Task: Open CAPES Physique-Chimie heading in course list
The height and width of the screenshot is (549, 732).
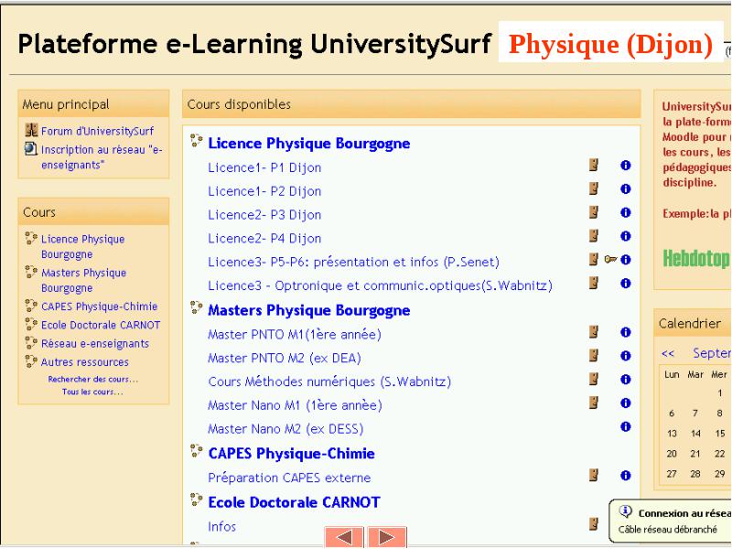Action: (291, 454)
